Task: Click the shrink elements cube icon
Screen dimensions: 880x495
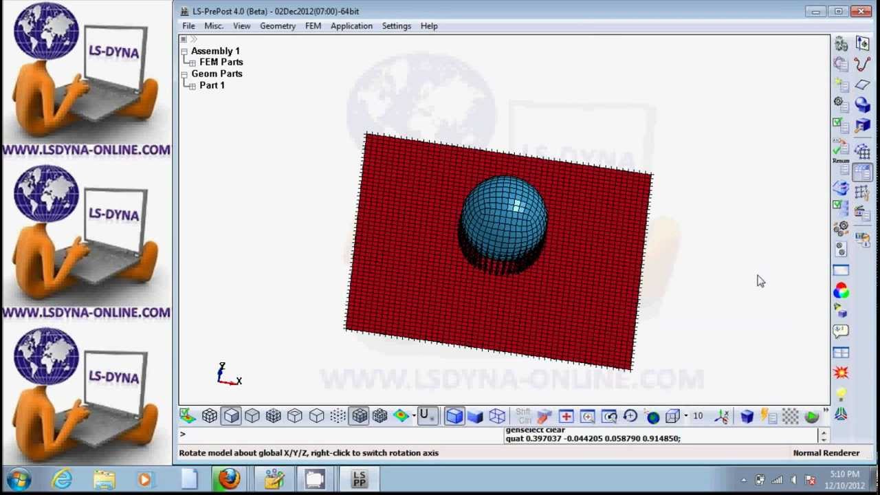Action: point(380,416)
